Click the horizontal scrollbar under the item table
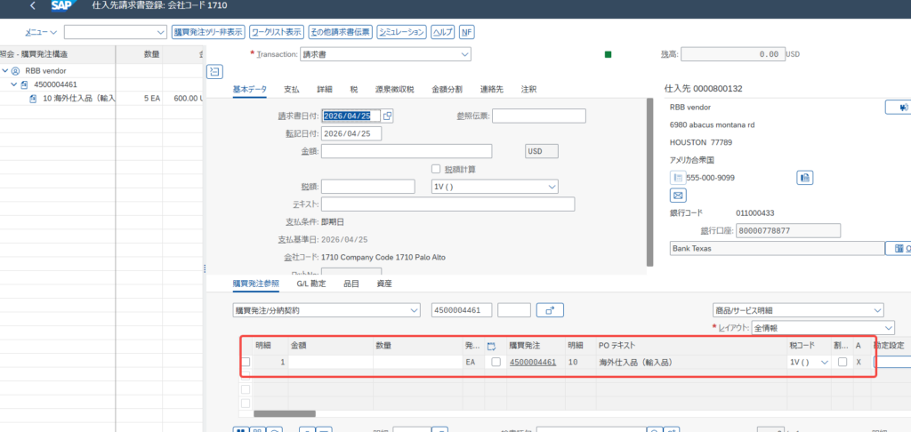The image size is (911, 432). pos(285,413)
